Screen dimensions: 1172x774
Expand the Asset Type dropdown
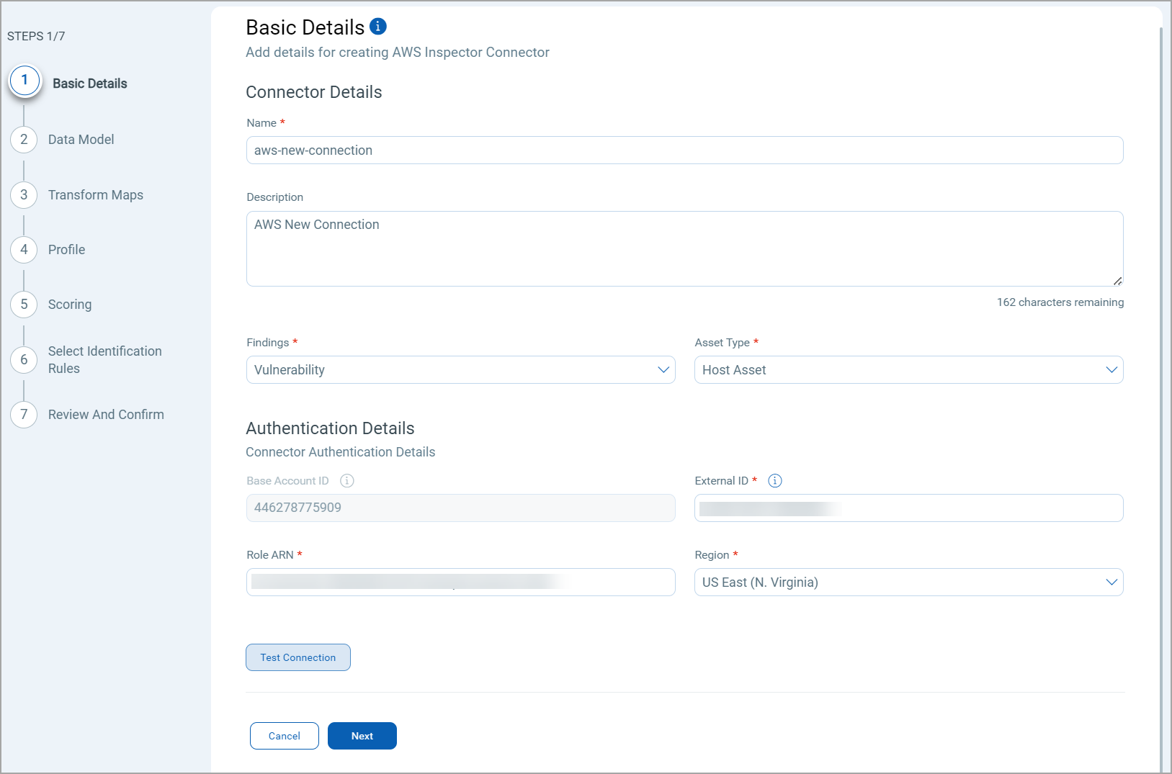(908, 370)
